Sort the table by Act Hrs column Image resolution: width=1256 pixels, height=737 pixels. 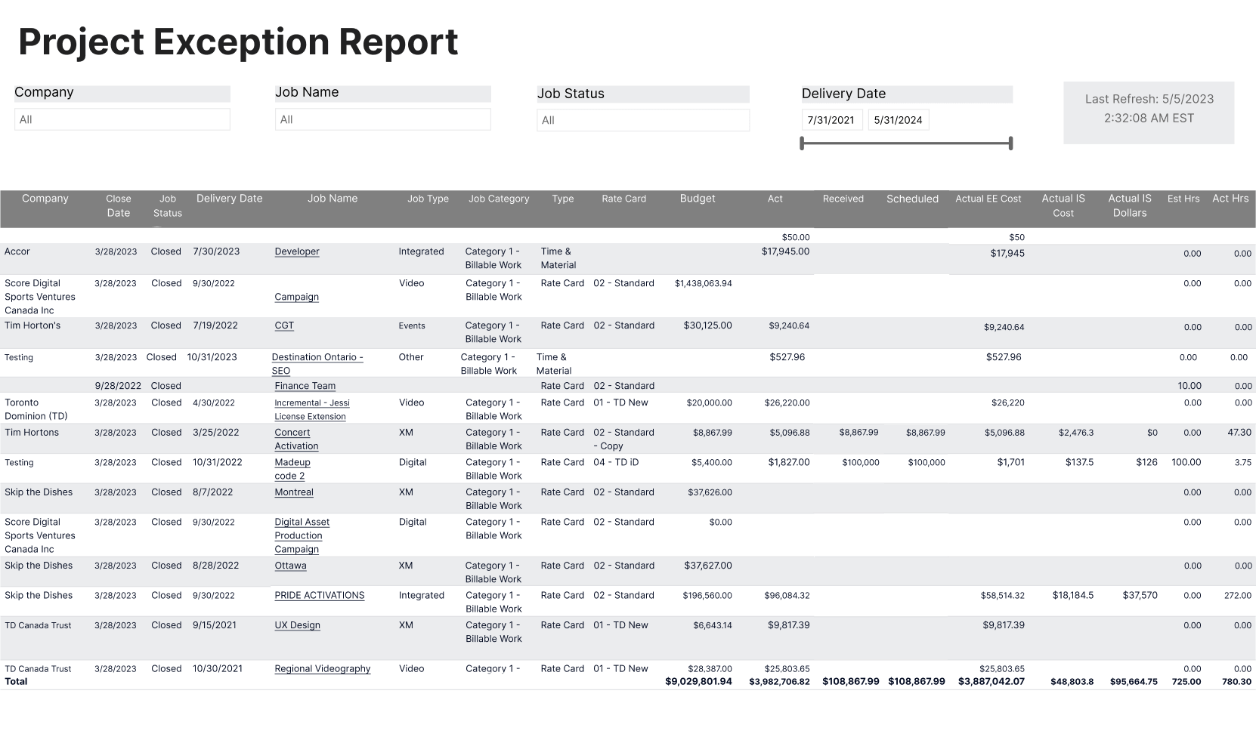pyautogui.click(x=1230, y=199)
